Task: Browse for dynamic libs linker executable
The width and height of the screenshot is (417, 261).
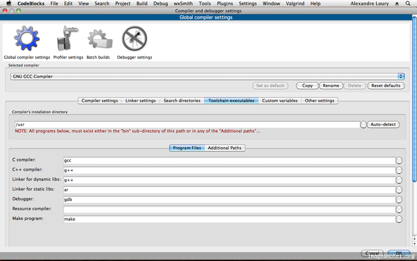Action: tap(399, 180)
